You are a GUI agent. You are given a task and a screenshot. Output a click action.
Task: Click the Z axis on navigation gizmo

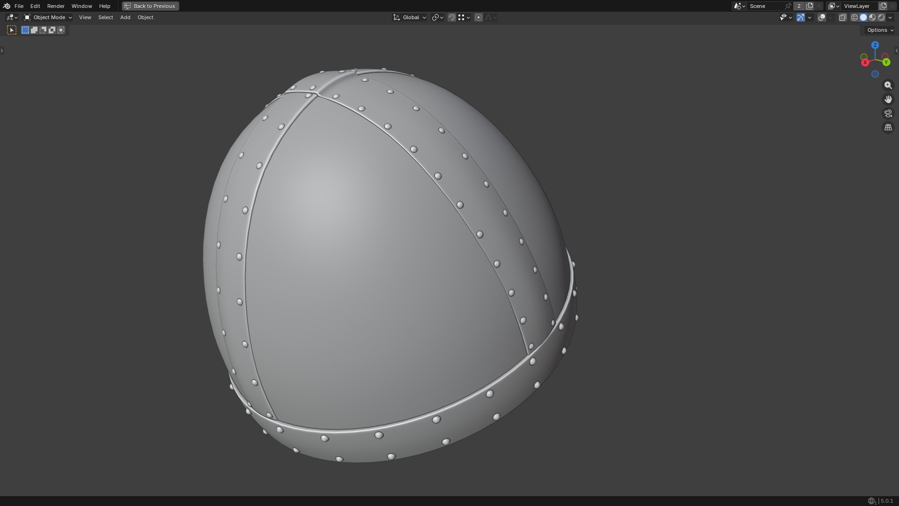pos(875,45)
